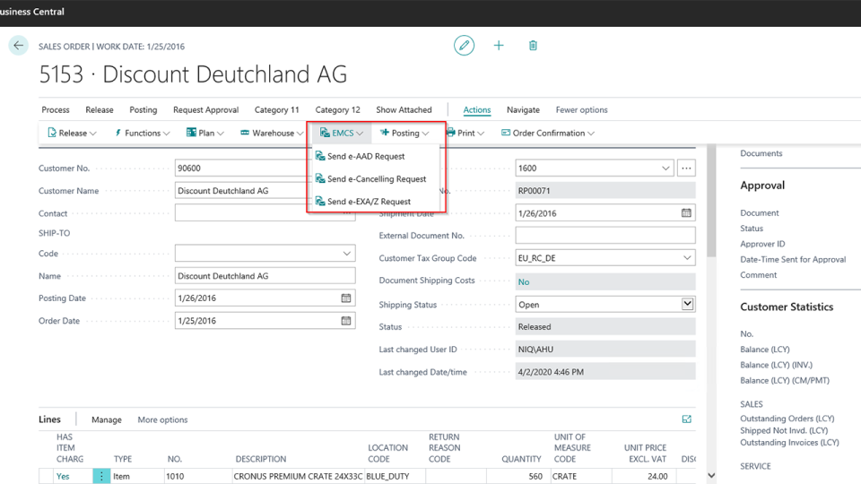Click the edit pencil icon
This screenshot has width=861, height=484.
pyautogui.click(x=464, y=46)
